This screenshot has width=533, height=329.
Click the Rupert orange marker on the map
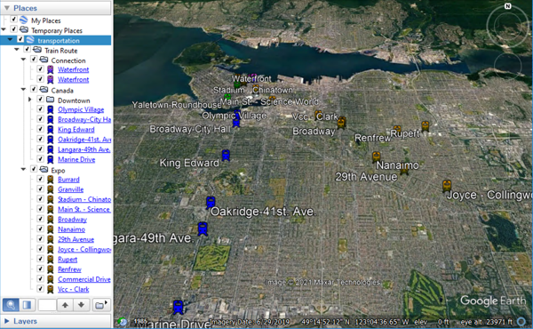coord(426,125)
